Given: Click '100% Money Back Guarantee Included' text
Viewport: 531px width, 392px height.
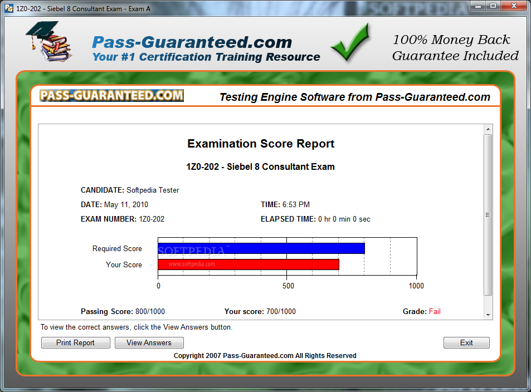Looking at the screenshot, I should 455,48.
